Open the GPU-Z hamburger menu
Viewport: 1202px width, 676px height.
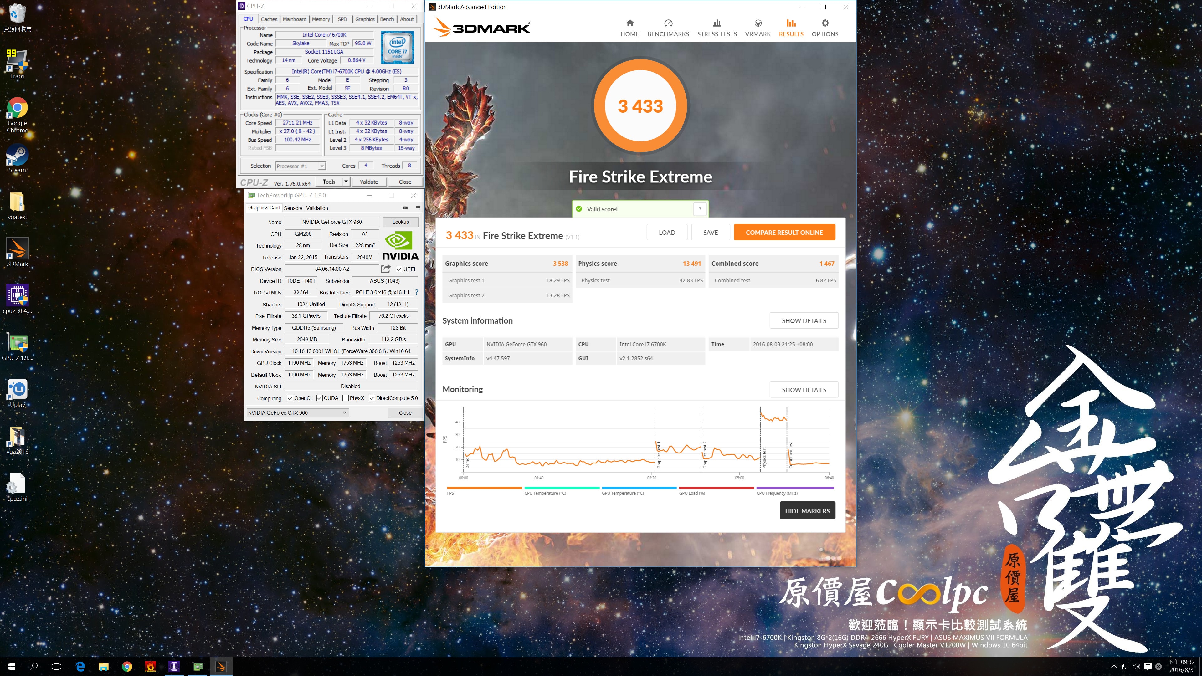tap(418, 207)
